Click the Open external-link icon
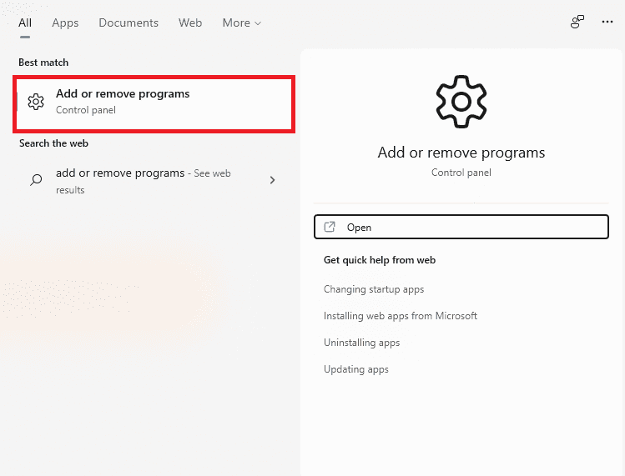Viewport: 625px width, 476px height. [x=330, y=227]
